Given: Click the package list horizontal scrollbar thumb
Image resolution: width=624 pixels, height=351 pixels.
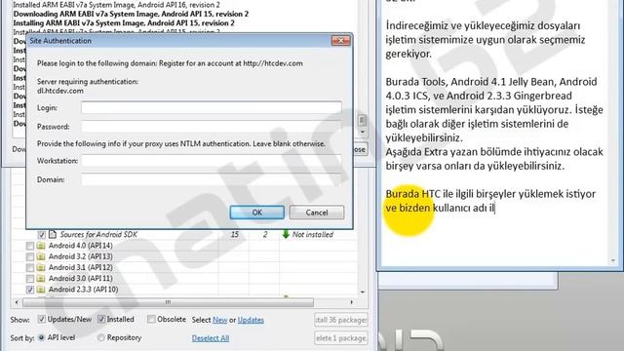Looking at the screenshot, I should click(x=168, y=302).
